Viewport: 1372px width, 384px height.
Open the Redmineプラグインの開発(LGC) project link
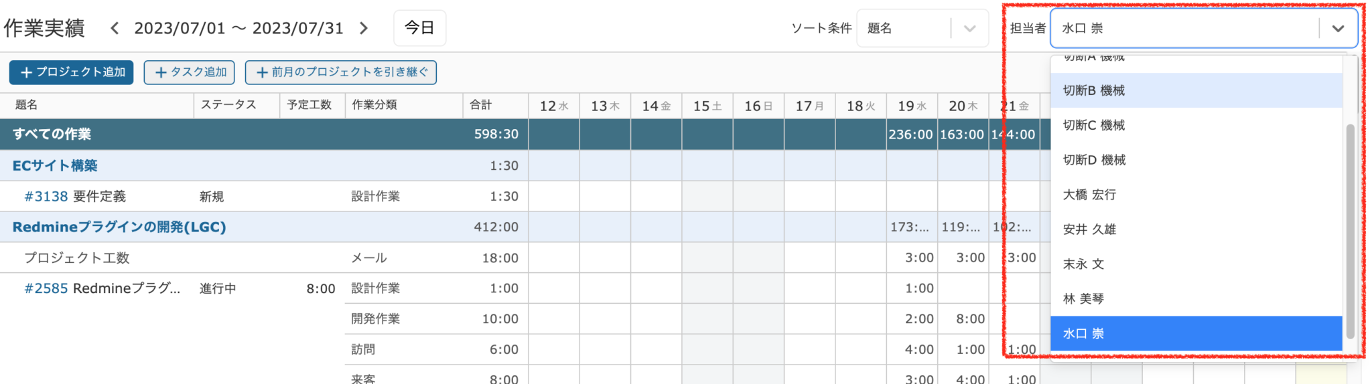(119, 227)
